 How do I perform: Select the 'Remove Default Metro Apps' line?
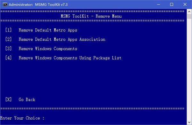coord(48,30)
